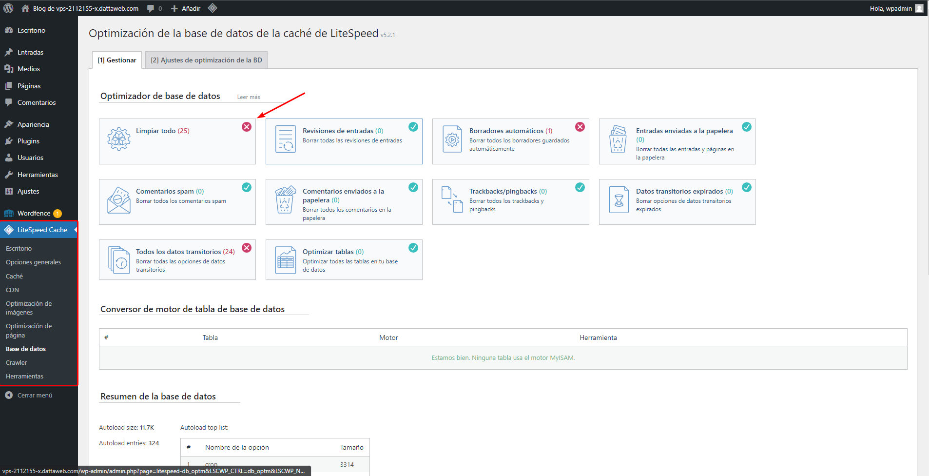Viewport: 929px width, 476px height.
Task: Open Herramientas under LiteSpeed Cache
Action: (24, 376)
